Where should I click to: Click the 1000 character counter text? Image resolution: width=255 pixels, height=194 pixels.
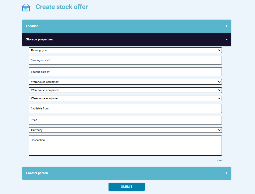(219, 161)
